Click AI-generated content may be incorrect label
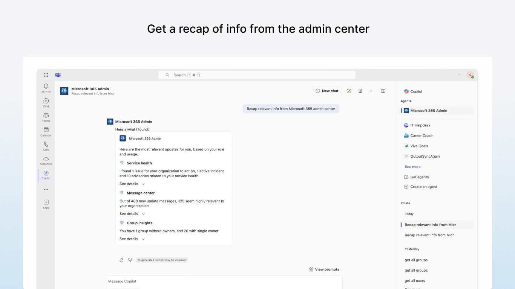The image size is (515, 289). pos(162,260)
